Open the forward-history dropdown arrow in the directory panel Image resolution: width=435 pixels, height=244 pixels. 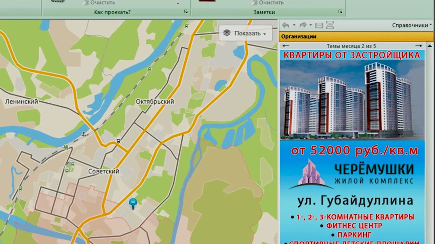[x=311, y=25]
